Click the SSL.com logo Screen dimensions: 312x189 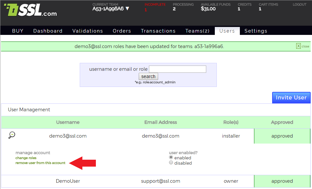[30, 11]
